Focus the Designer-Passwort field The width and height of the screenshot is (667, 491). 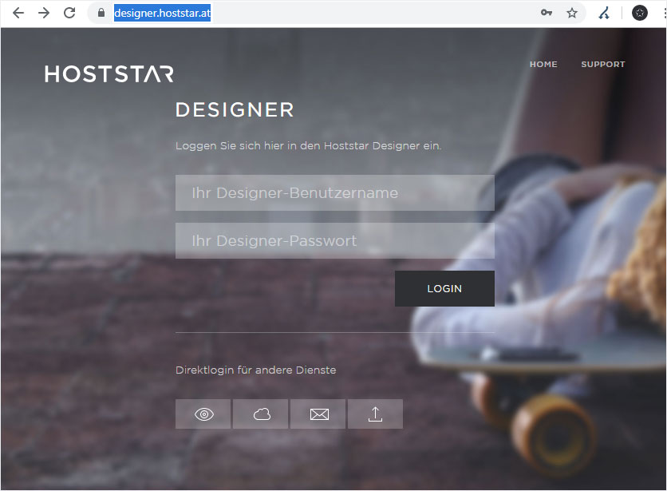[x=335, y=240]
